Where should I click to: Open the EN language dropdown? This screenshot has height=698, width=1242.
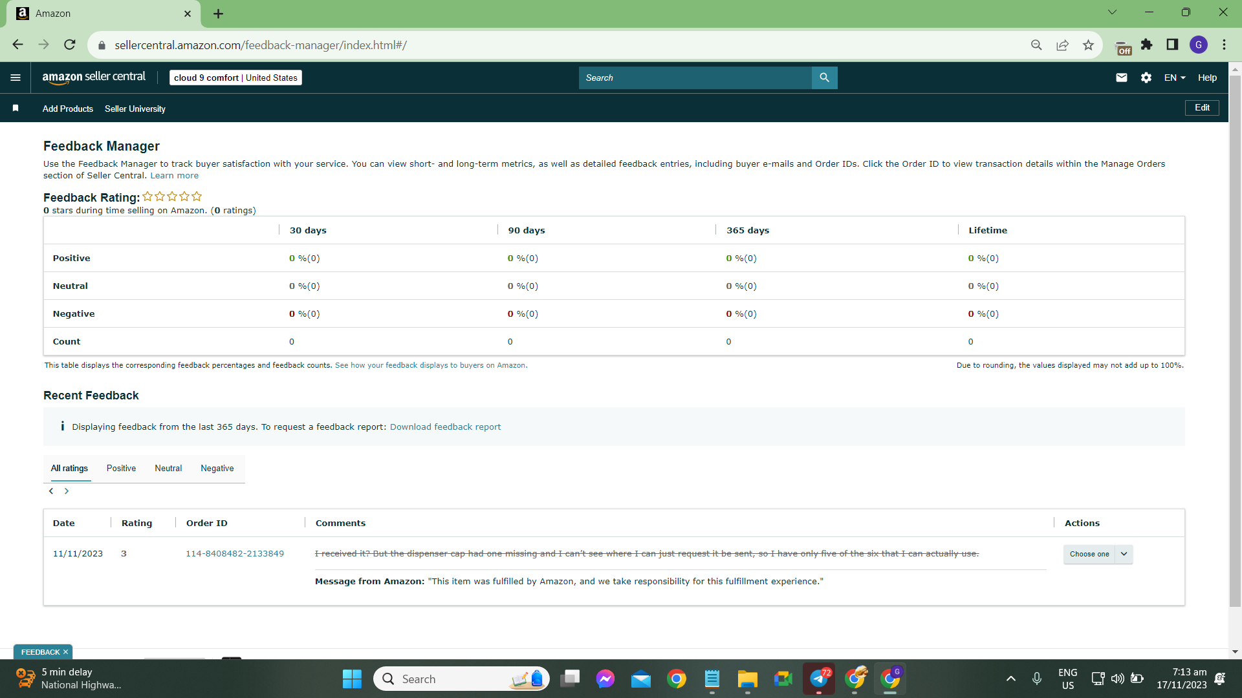coord(1175,78)
